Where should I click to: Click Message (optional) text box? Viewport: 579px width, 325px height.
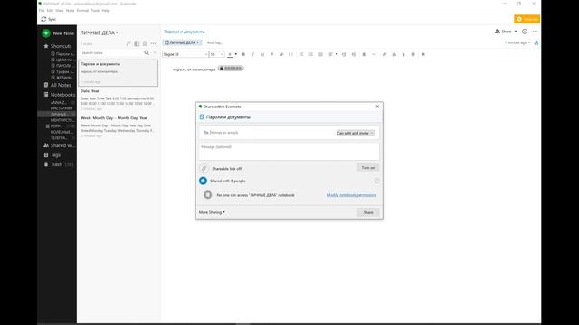[289, 151]
